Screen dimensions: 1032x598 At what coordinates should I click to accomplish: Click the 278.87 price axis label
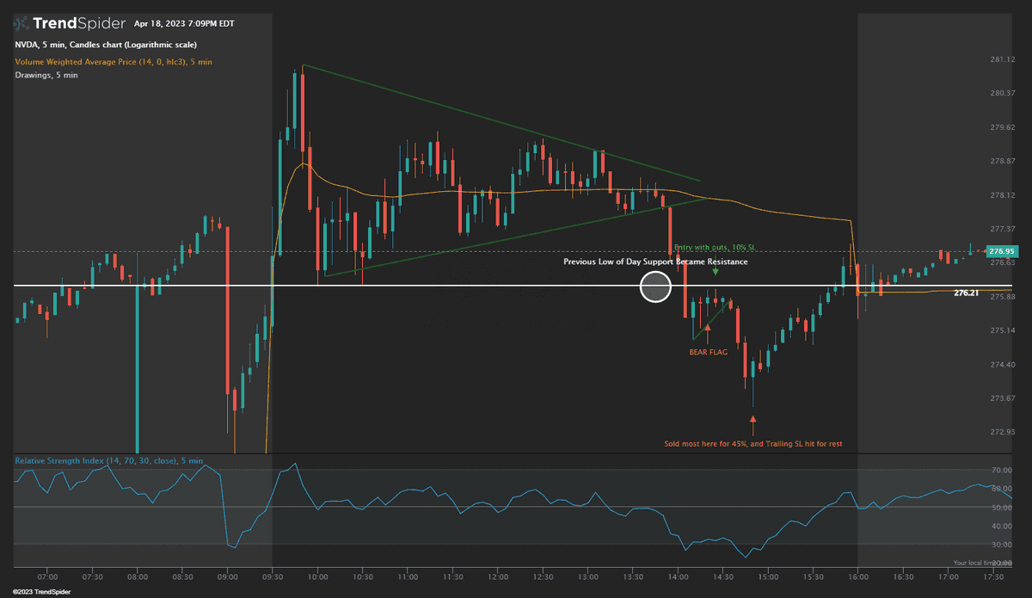tap(1001, 161)
